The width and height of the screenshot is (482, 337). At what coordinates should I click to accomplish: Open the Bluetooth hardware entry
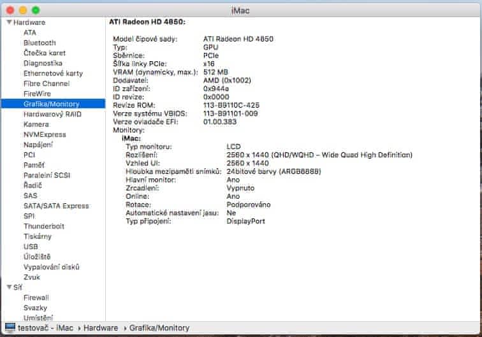(x=40, y=43)
